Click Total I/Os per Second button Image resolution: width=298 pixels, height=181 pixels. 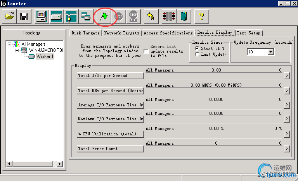(x=110, y=76)
